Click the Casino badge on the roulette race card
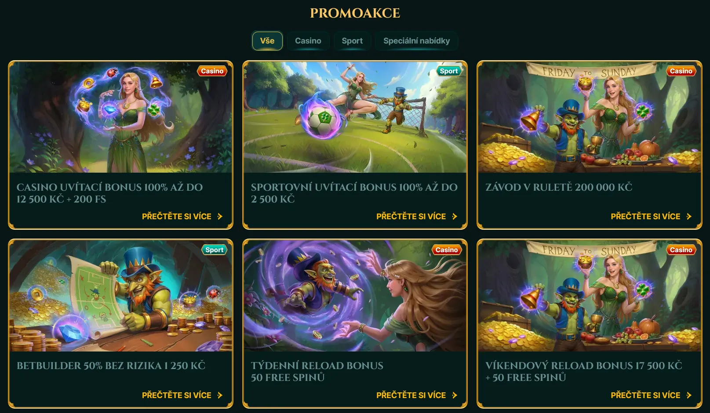This screenshot has width=710, height=413. 681,71
